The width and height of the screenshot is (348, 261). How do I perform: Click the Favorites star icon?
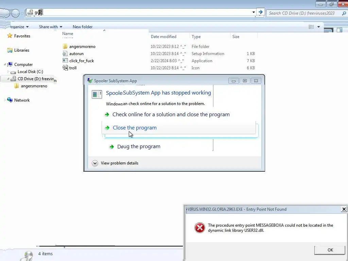[x=10, y=36]
